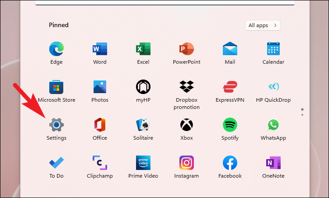This screenshot has width=329, height=198.
Task: Launch PowerPoint from pinned list
Action: pos(187,49)
